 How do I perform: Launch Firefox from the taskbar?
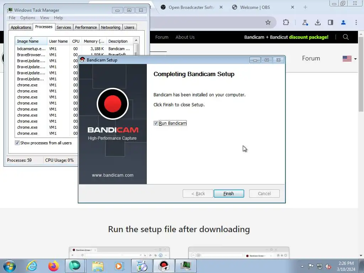[53, 266]
